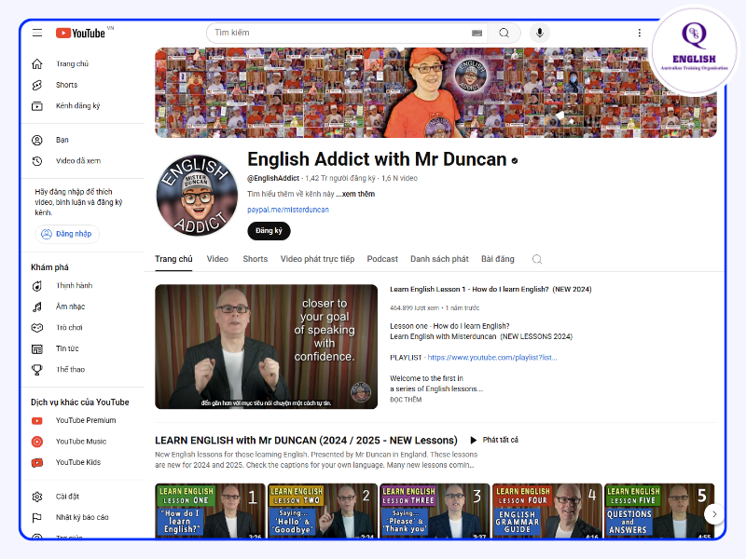Click the Trang chủ home icon in sidebar
This screenshot has width=746, height=559.
tap(37, 63)
